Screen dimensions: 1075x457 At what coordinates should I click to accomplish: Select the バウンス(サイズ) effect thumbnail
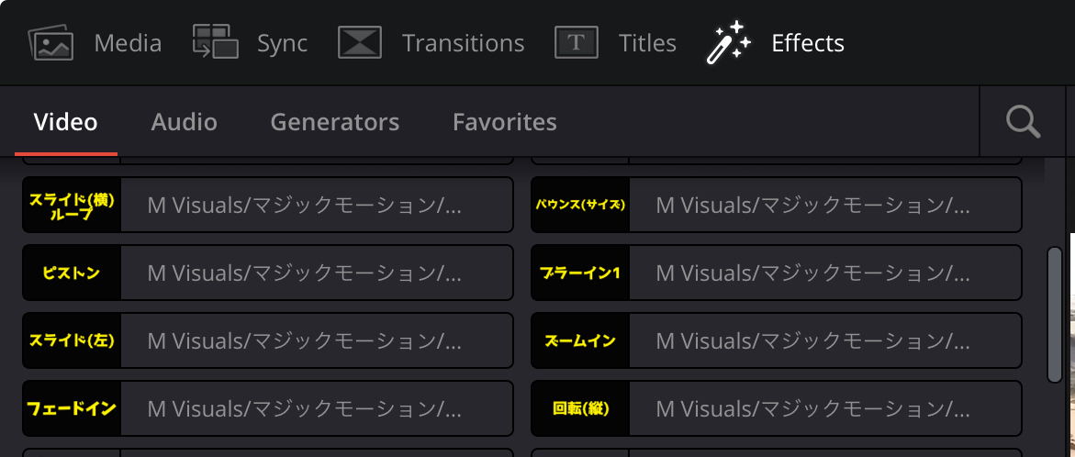581,205
